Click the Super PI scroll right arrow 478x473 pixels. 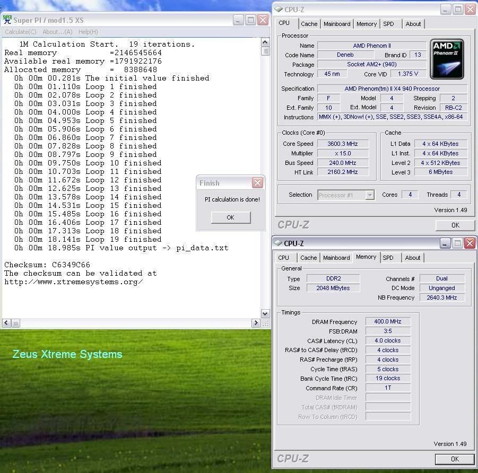pyautogui.click(x=256, y=323)
